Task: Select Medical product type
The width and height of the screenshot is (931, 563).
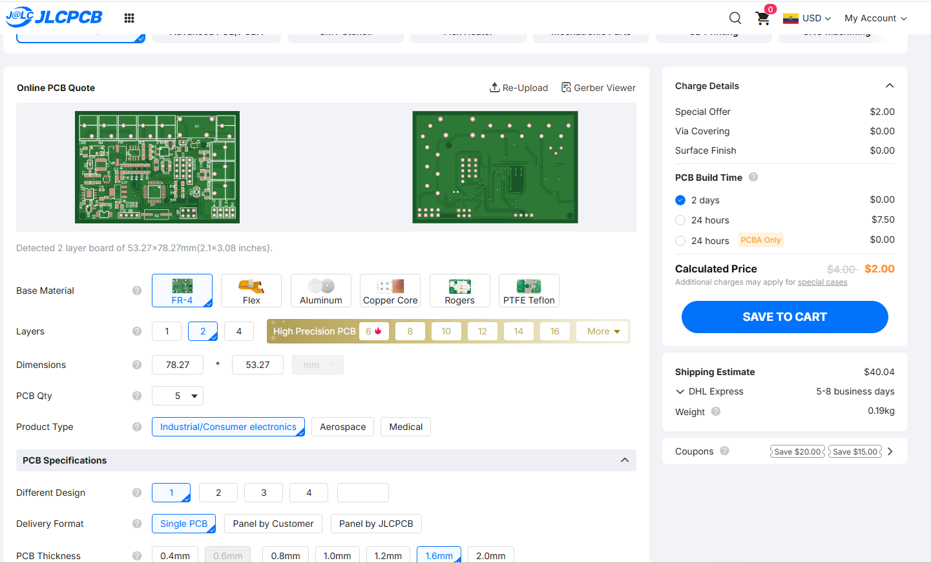Action: [x=406, y=427]
